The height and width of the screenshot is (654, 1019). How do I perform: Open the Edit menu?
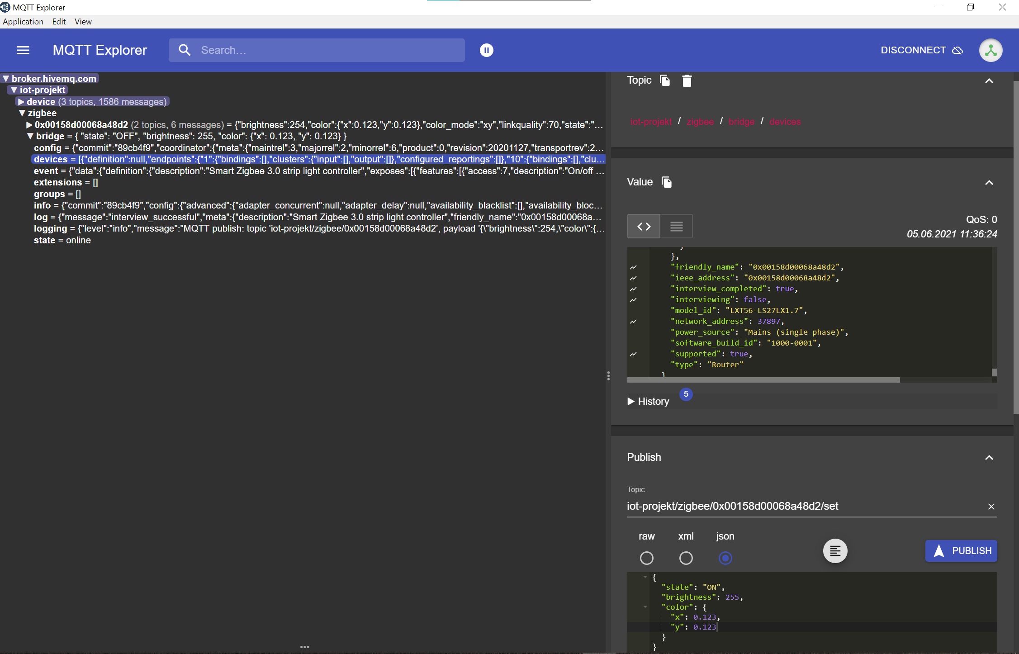59,22
